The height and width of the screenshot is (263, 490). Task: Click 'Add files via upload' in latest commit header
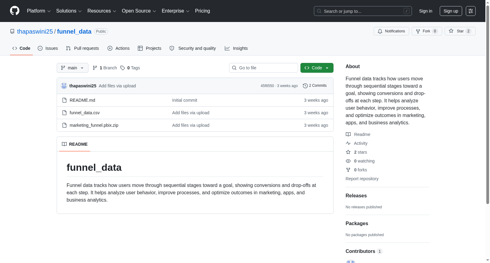pos(117,86)
